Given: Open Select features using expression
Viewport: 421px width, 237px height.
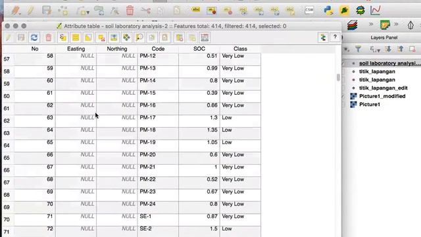Looking at the screenshot, I should pos(62,38).
